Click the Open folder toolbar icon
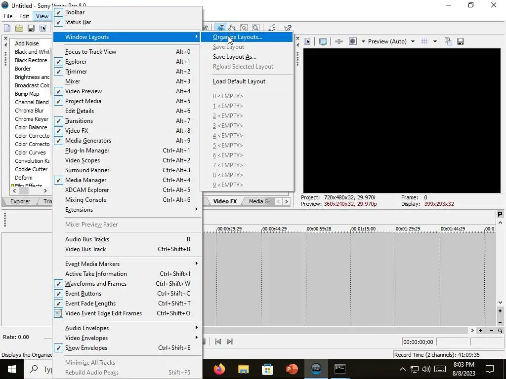The height and width of the screenshot is (379, 506). (19, 28)
